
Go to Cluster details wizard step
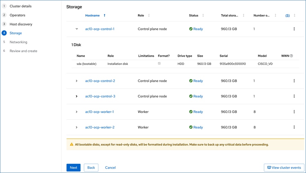pos(21,6)
